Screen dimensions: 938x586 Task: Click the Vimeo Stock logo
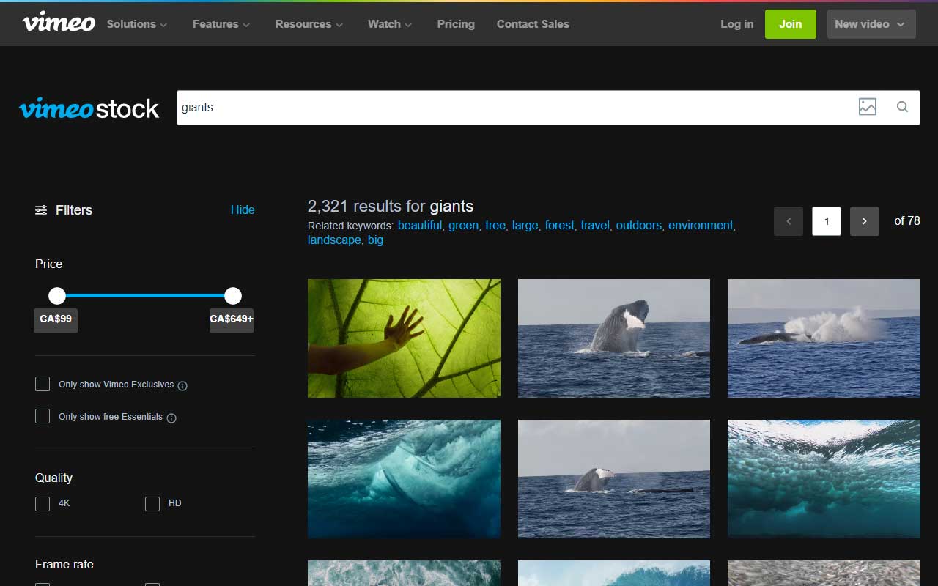point(89,107)
